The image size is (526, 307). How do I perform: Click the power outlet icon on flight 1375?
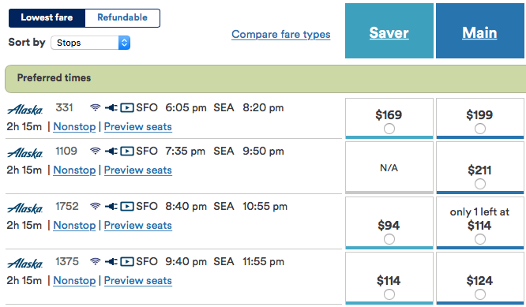click(111, 261)
